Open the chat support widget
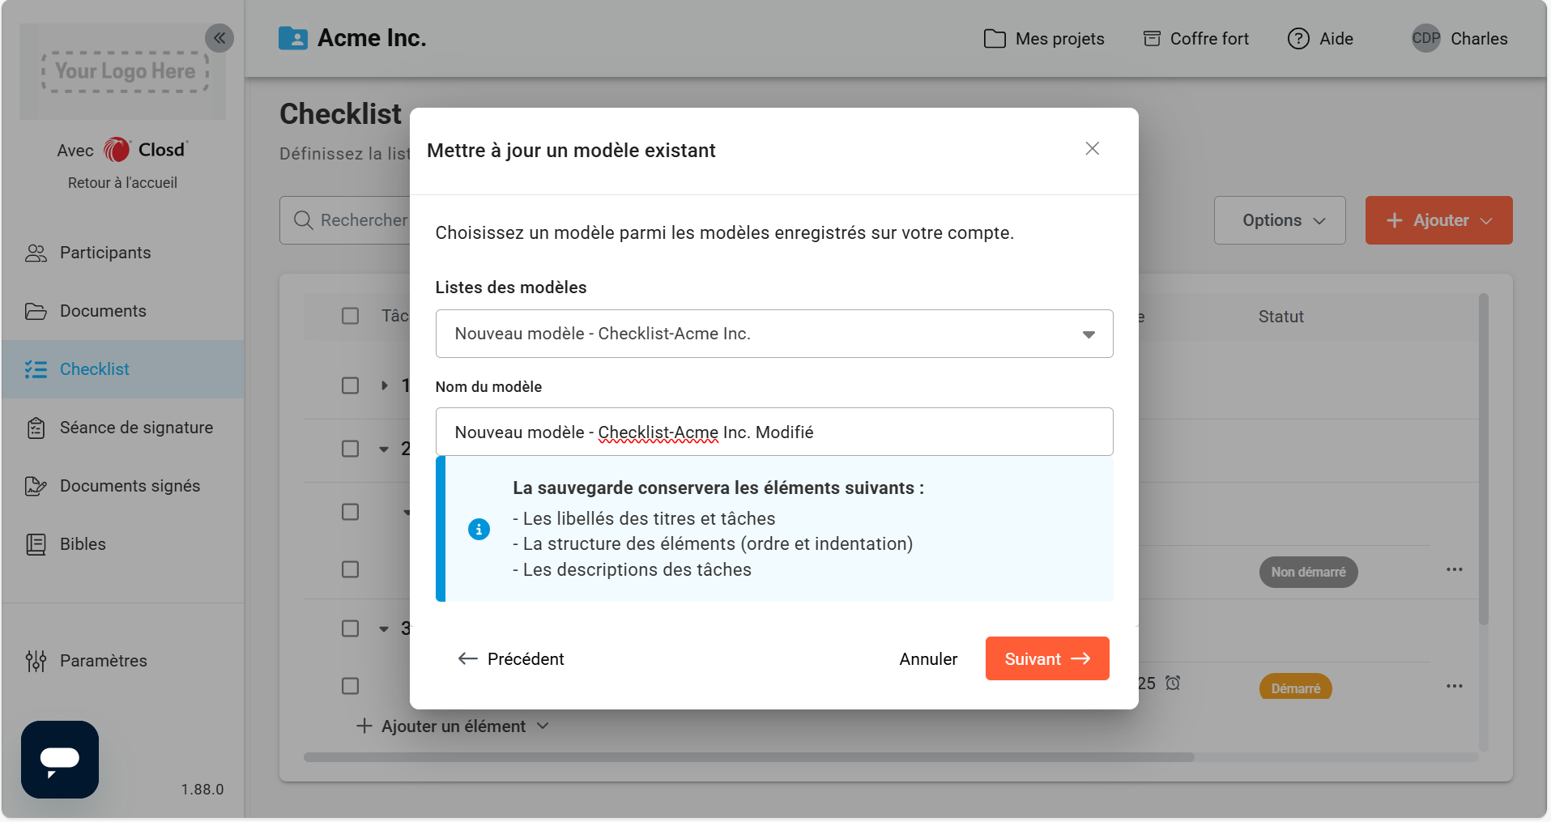Screen dimensions: 1551x822 (60, 760)
